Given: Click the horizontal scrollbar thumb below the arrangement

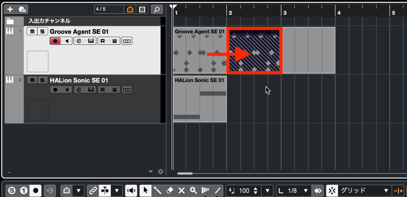Looking at the screenshot, I should coord(185,173).
